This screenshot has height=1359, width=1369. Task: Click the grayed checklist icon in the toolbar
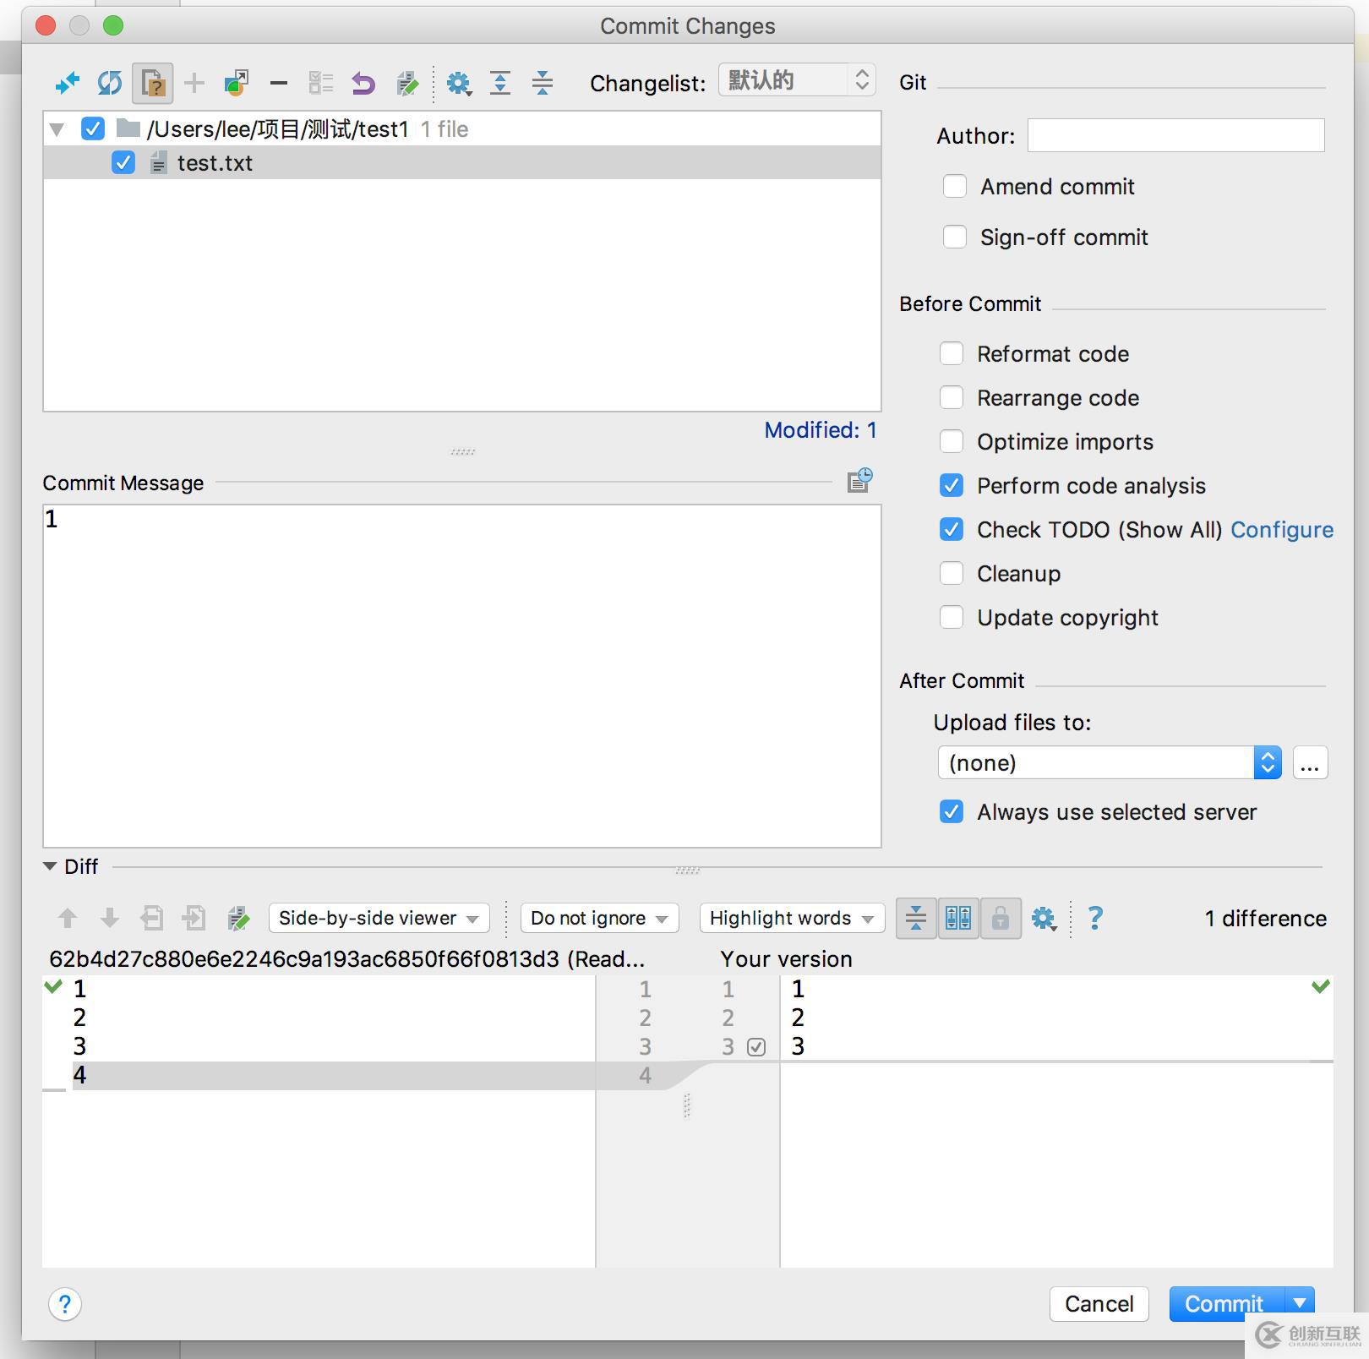[321, 83]
